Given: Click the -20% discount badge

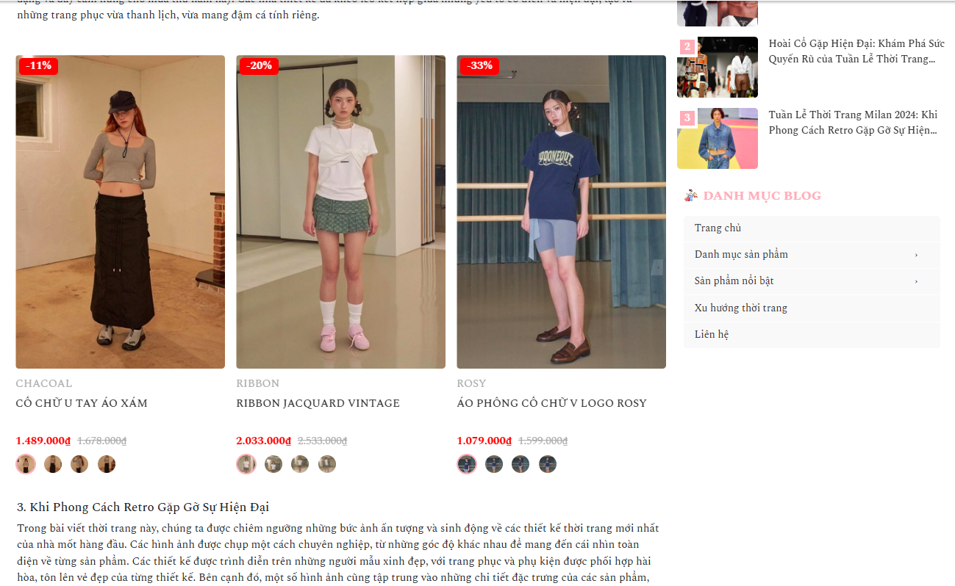Looking at the screenshot, I should point(259,65).
